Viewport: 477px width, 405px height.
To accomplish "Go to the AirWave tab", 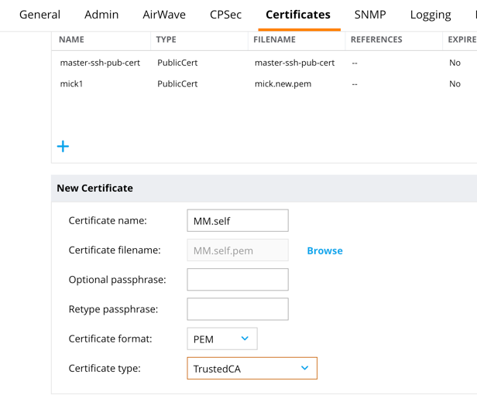I will 164,15.
